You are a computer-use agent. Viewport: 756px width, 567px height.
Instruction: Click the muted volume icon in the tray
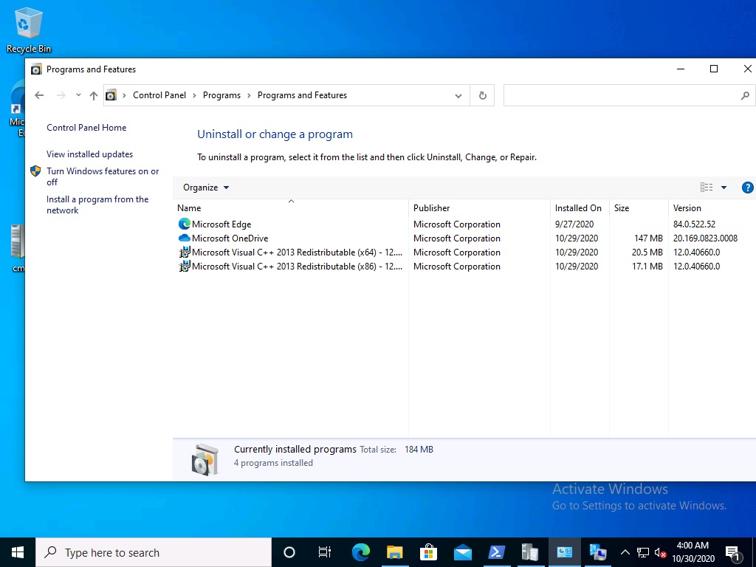(x=660, y=552)
